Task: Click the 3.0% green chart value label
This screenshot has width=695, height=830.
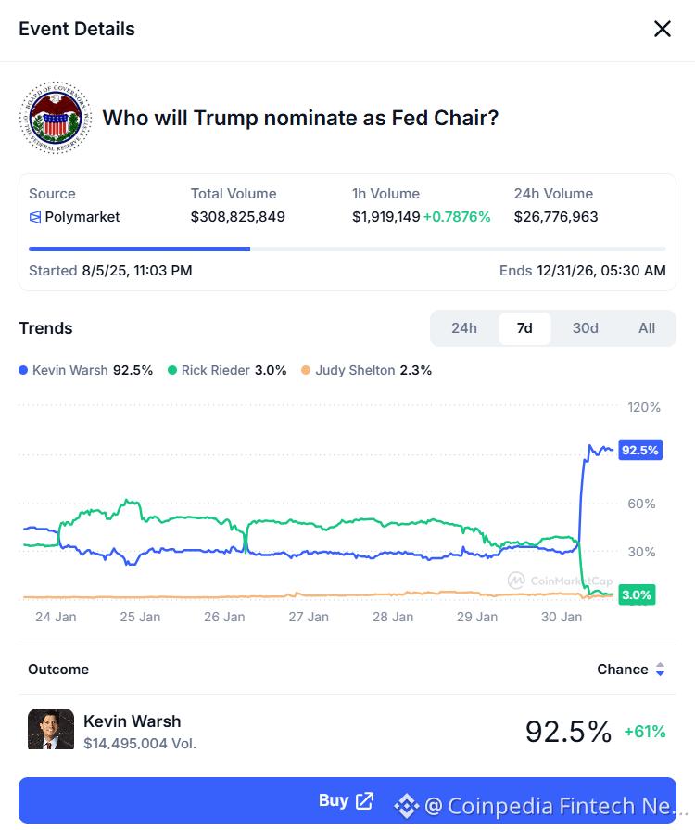Action: click(637, 594)
